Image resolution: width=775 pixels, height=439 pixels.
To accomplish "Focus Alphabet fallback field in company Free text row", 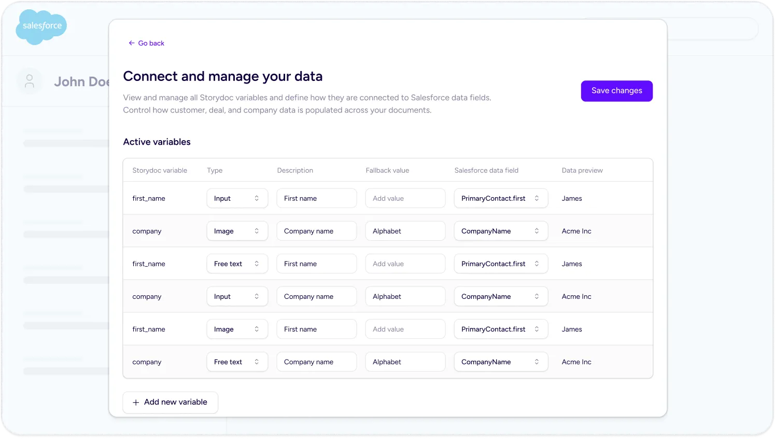I will coord(405,362).
